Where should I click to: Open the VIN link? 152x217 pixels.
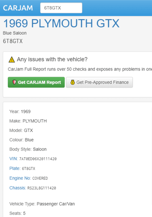(13, 159)
